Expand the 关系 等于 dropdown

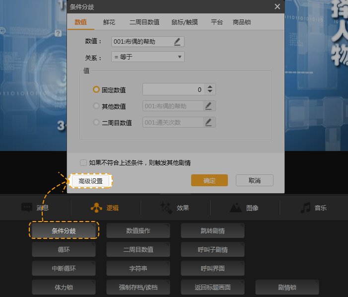(148, 57)
